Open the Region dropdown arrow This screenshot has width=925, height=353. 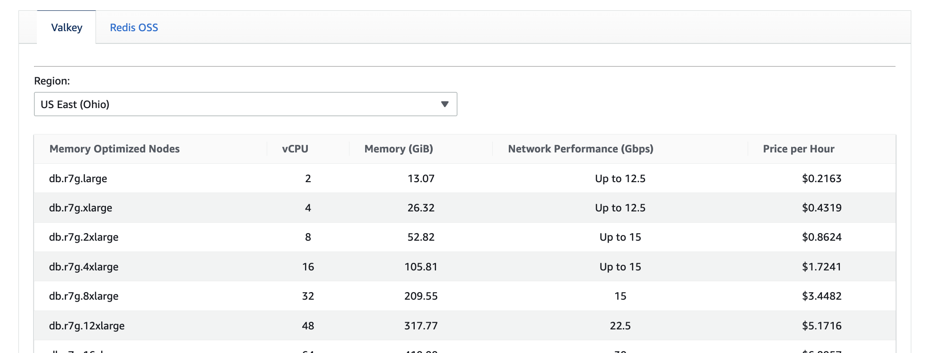(444, 104)
